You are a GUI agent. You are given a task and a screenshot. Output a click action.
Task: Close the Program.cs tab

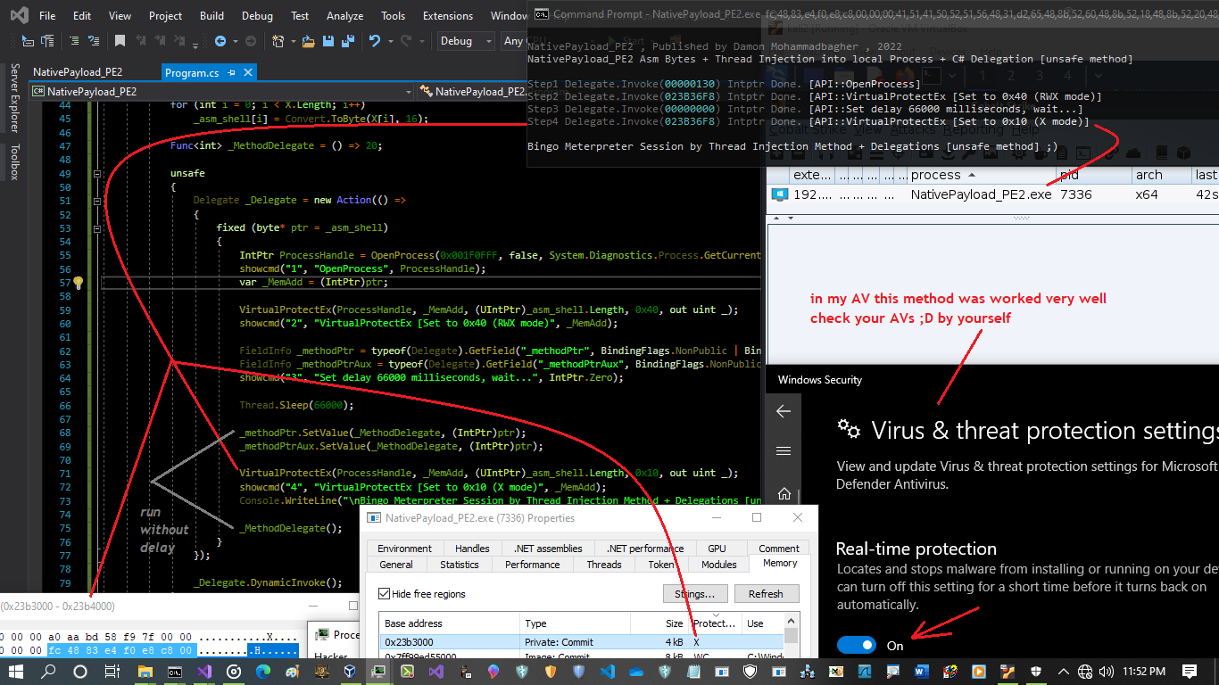pos(248,73)
